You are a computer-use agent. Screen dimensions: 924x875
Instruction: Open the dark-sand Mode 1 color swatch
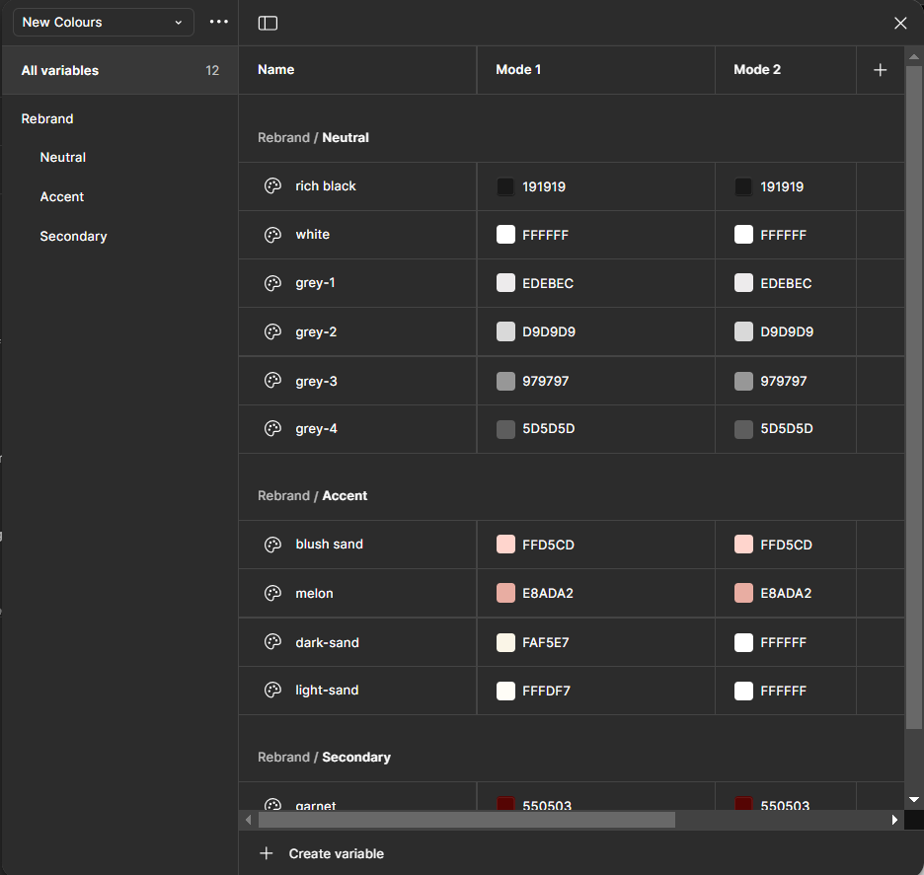coord(506,643)
